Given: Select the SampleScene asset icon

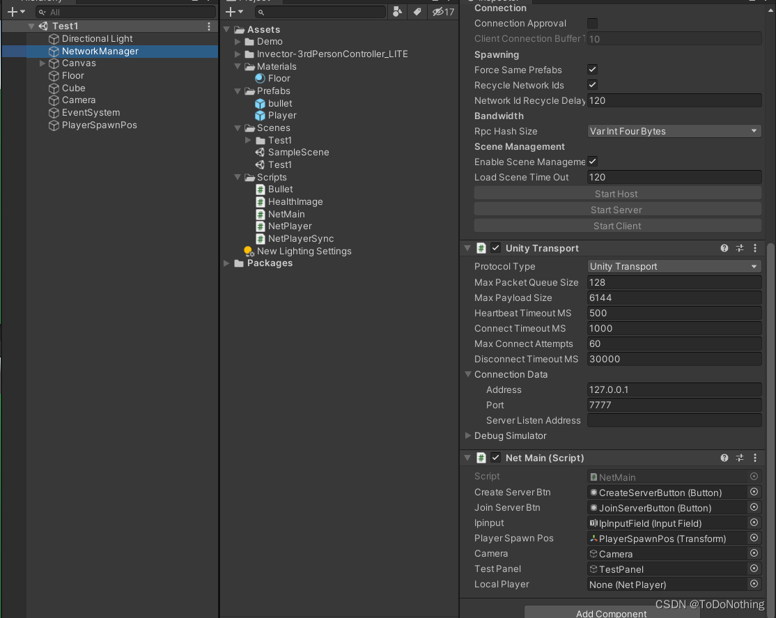Looking at the screenshot, I should click(x=261, y=153).
